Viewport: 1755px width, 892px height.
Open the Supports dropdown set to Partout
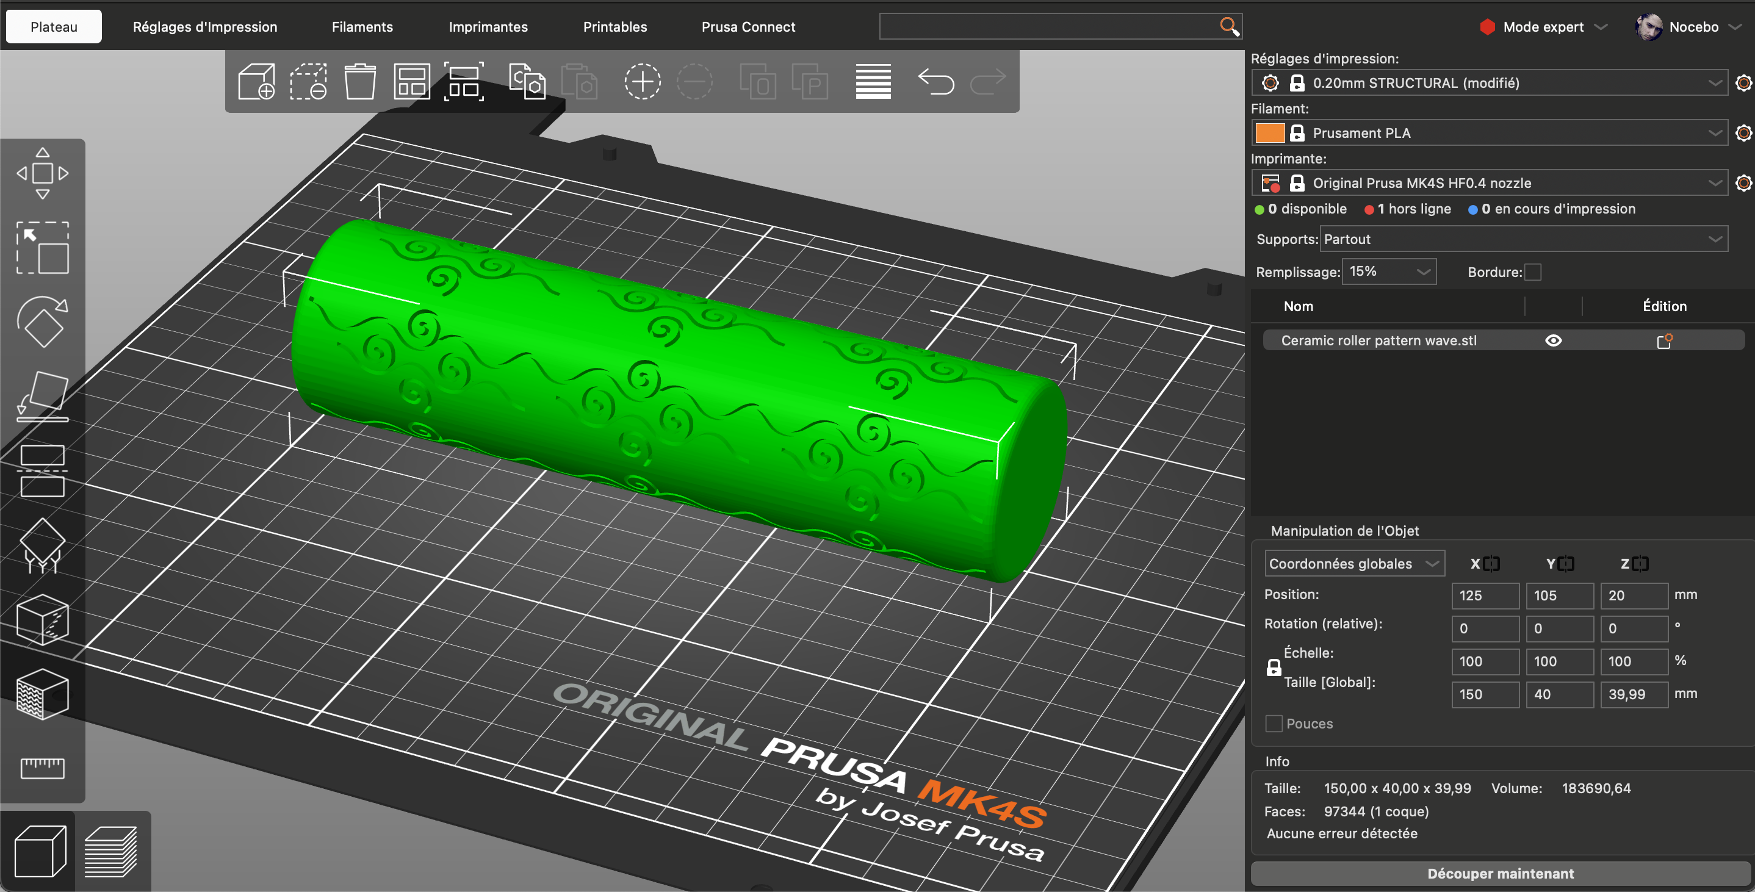1523,239
